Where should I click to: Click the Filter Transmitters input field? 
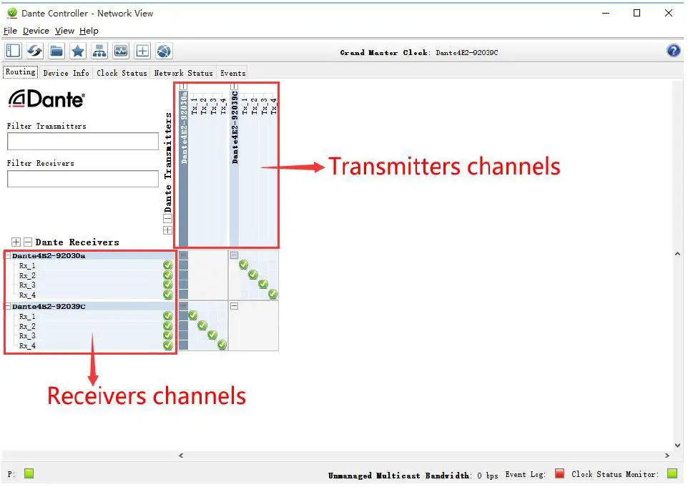click(83, 142)
